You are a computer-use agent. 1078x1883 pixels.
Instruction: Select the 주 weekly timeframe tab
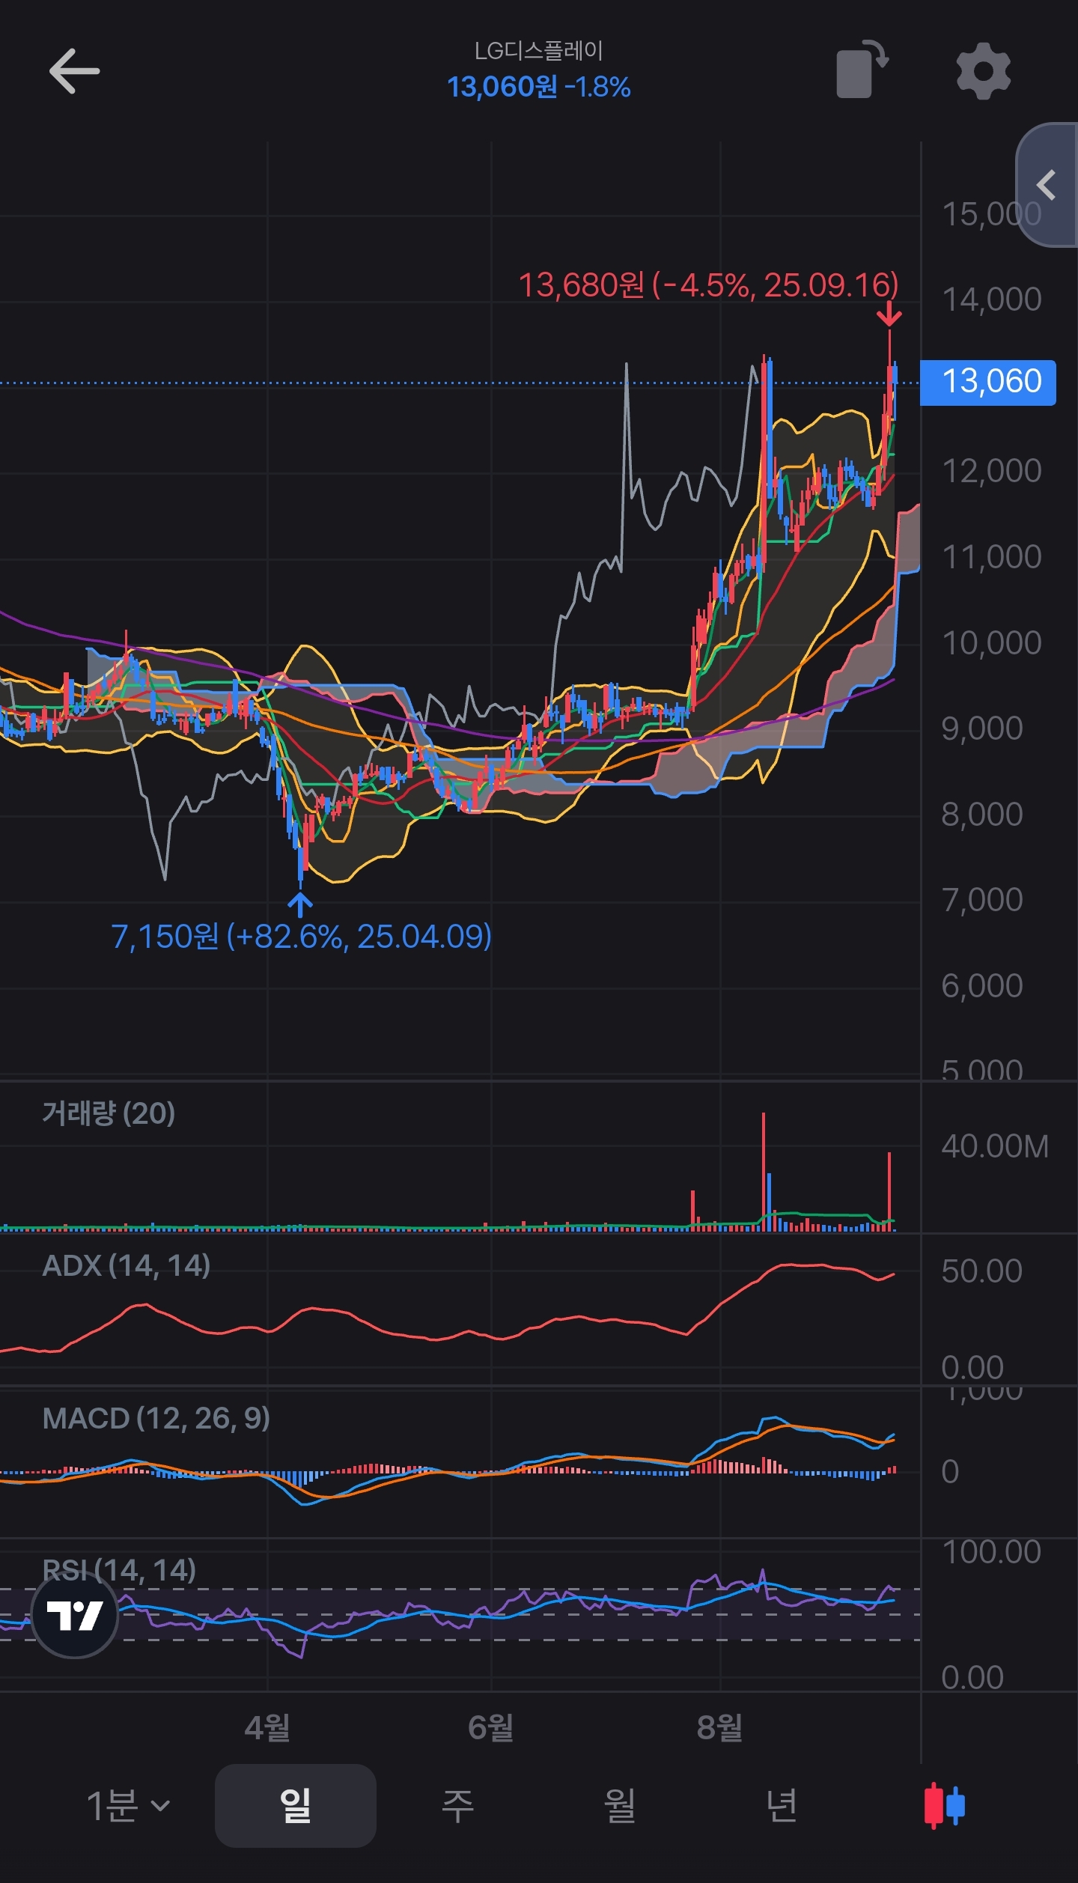pyautogui.click(x=457, y=1805)
